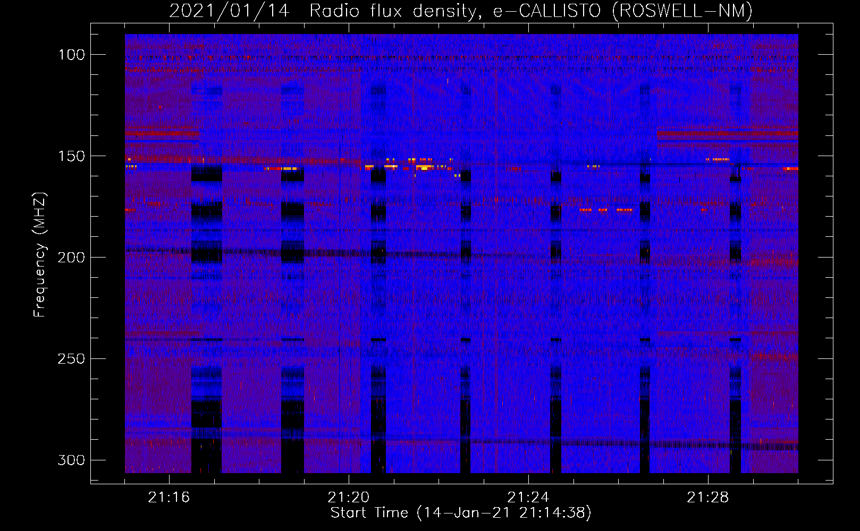Click the 100 frequency tick label
This screenshot has height=531, width=860.
point(71,55)
